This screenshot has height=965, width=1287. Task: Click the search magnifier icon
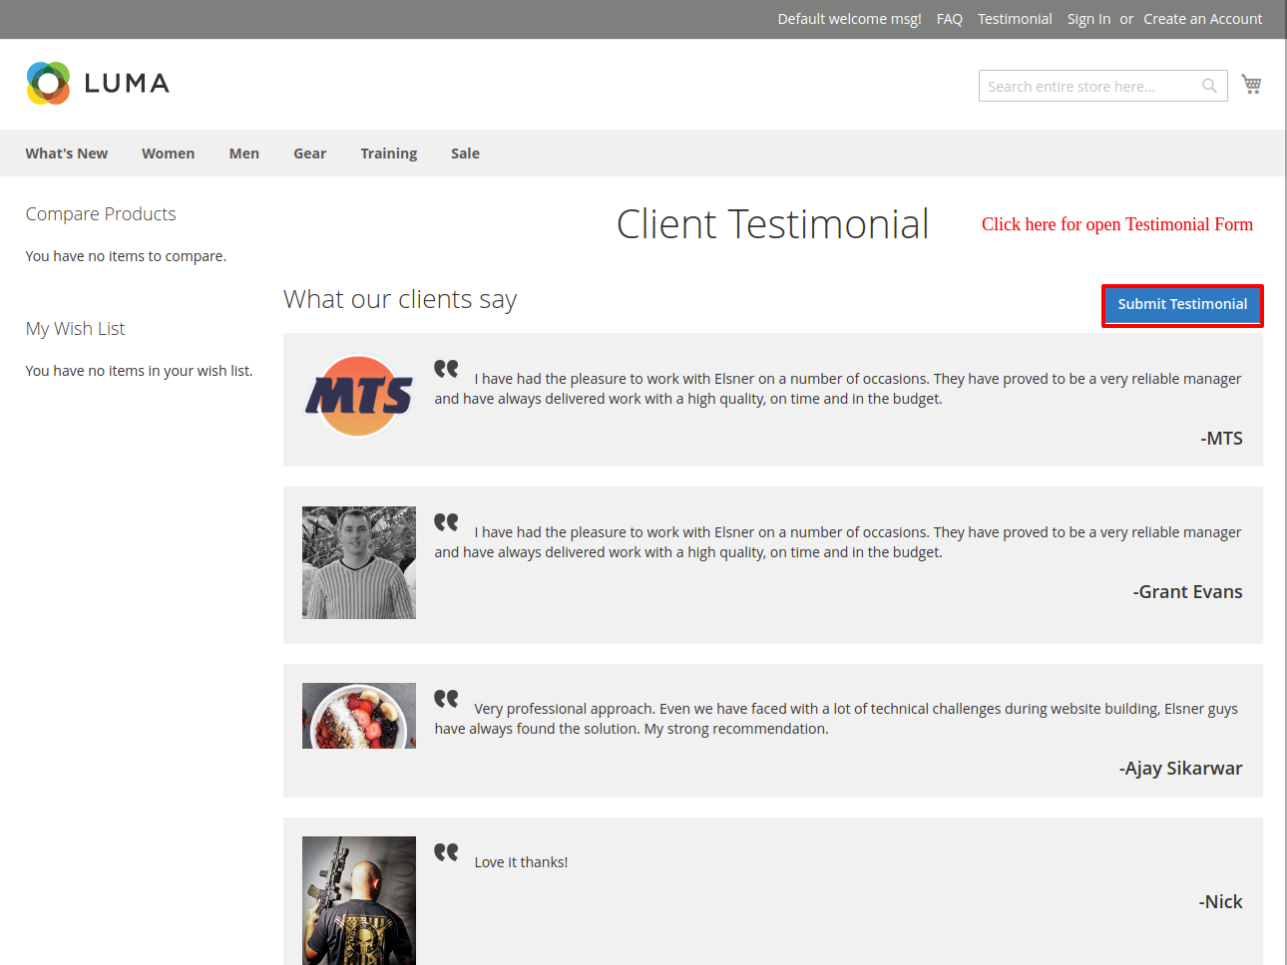(x=1209, y=86)
